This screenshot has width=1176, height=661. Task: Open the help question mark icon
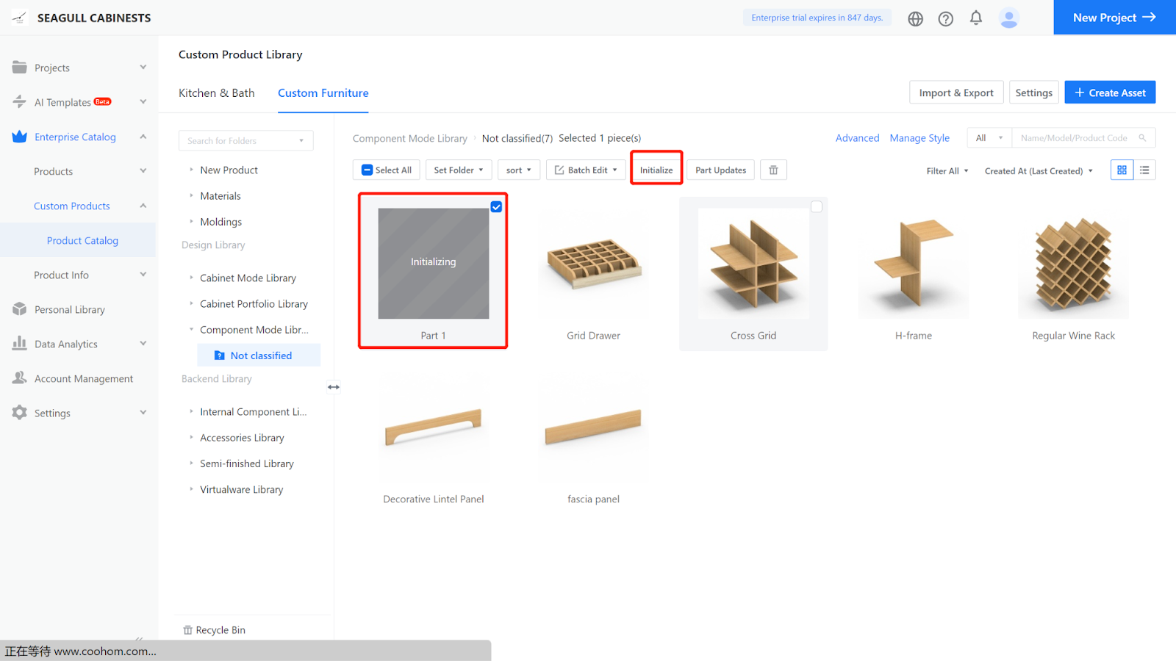pos(945,18)
